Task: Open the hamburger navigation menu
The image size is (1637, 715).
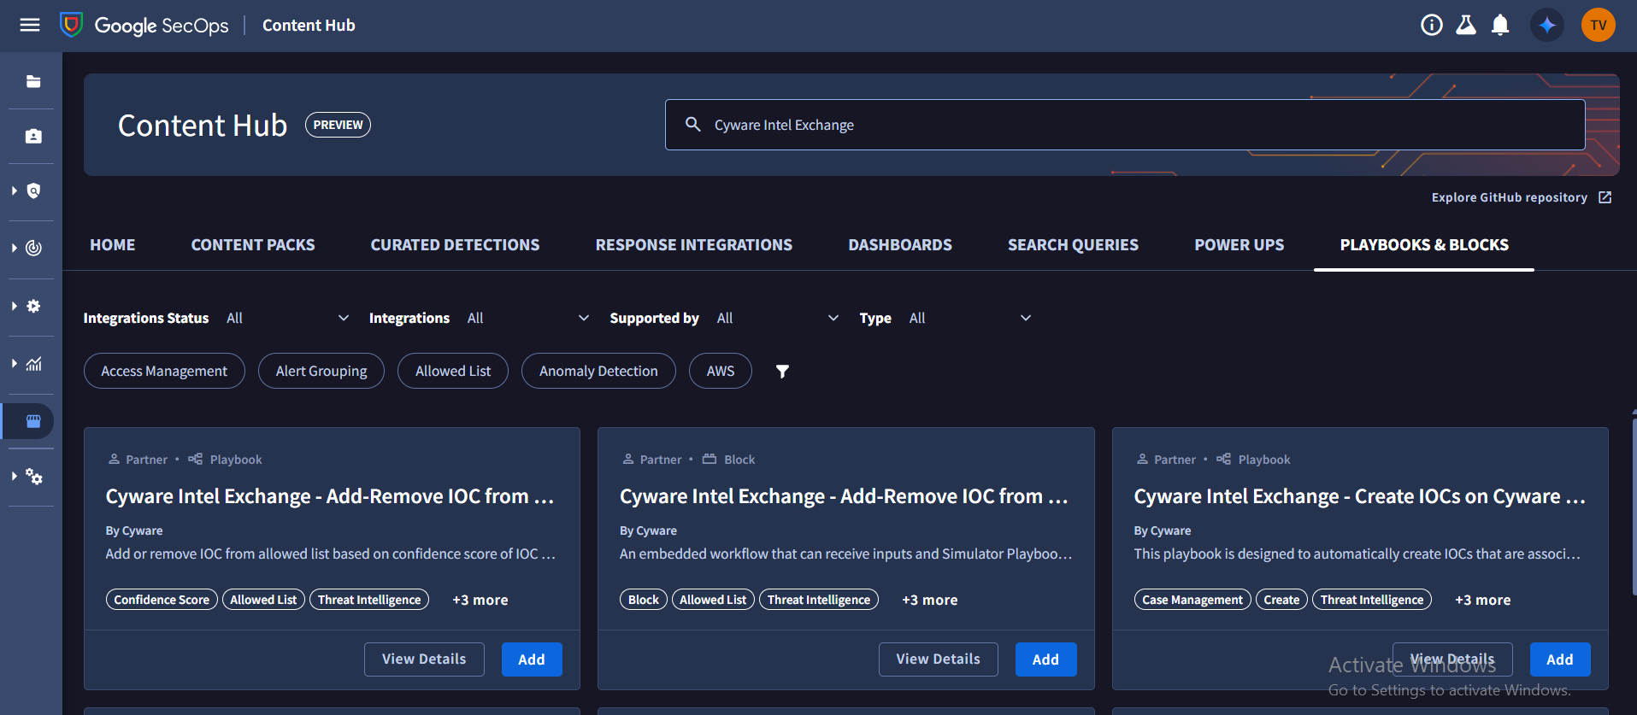Action: click(30, 25)
